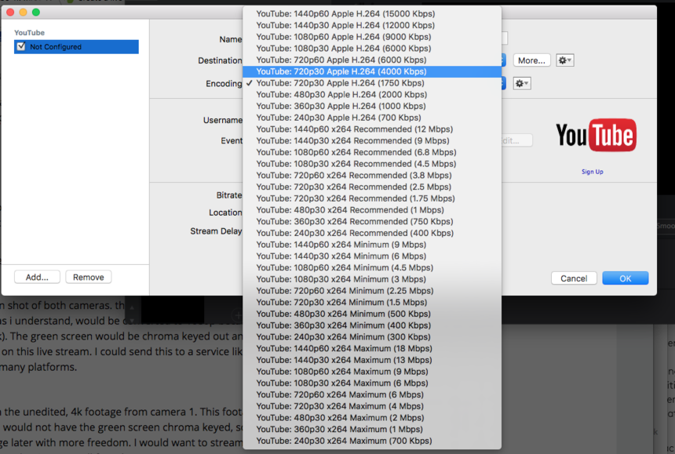Choose 480p30 Apple H.264 (2000 Kbps)
The image size is (675, 454).
coord(372,95)
